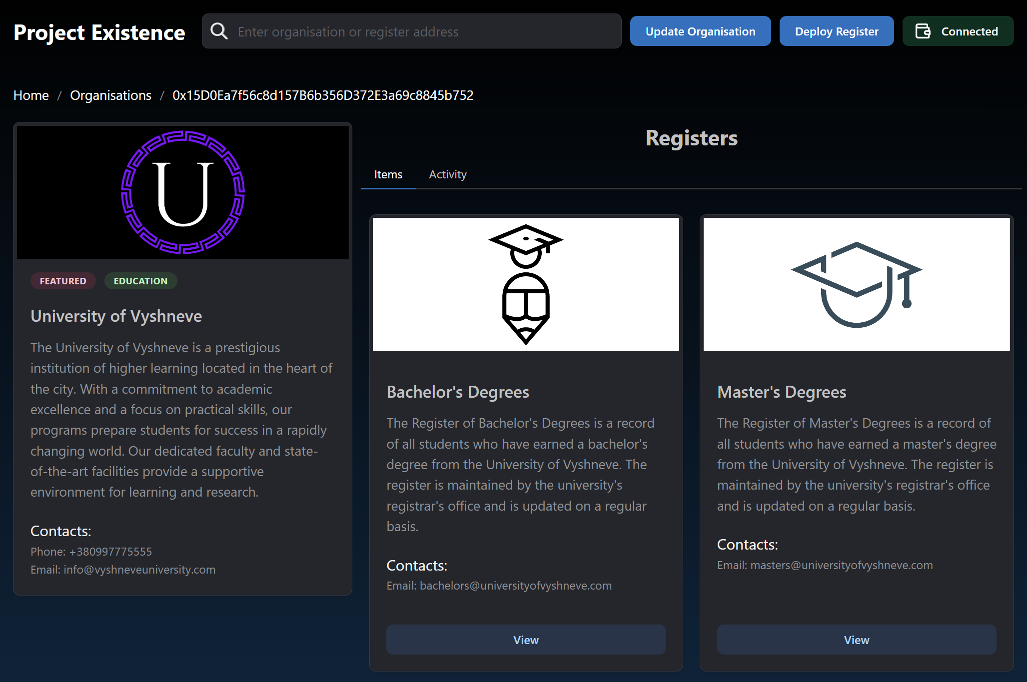Click the University of Vyshneve logo image

pyautogui.click(x=183, y=192)
